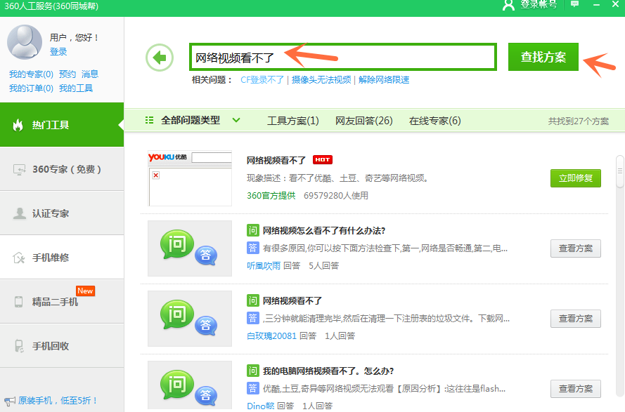The height and width of the screenshot is (412, 625).
Task: Click the green back arrow button
Action: click(x=160, y=58)
